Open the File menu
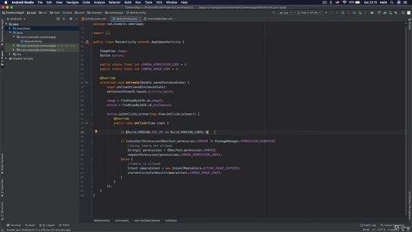412x232 pixels. point(40,3)
